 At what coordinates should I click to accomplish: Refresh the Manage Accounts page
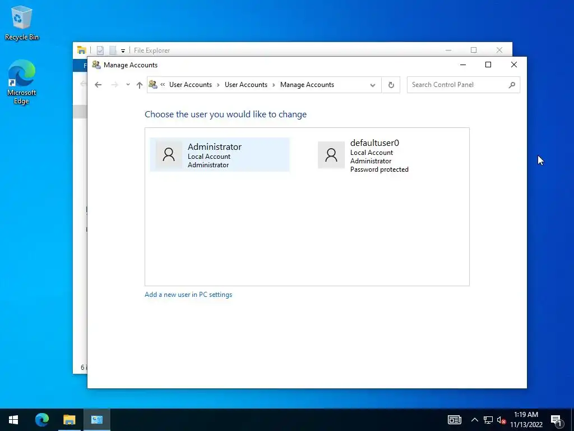pos(391,85)
